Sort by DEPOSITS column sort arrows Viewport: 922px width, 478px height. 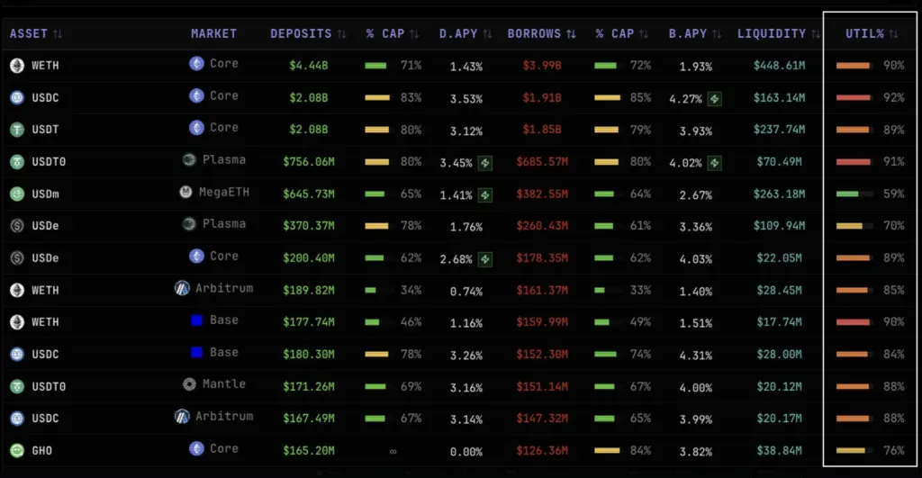[x=341, y=34]
